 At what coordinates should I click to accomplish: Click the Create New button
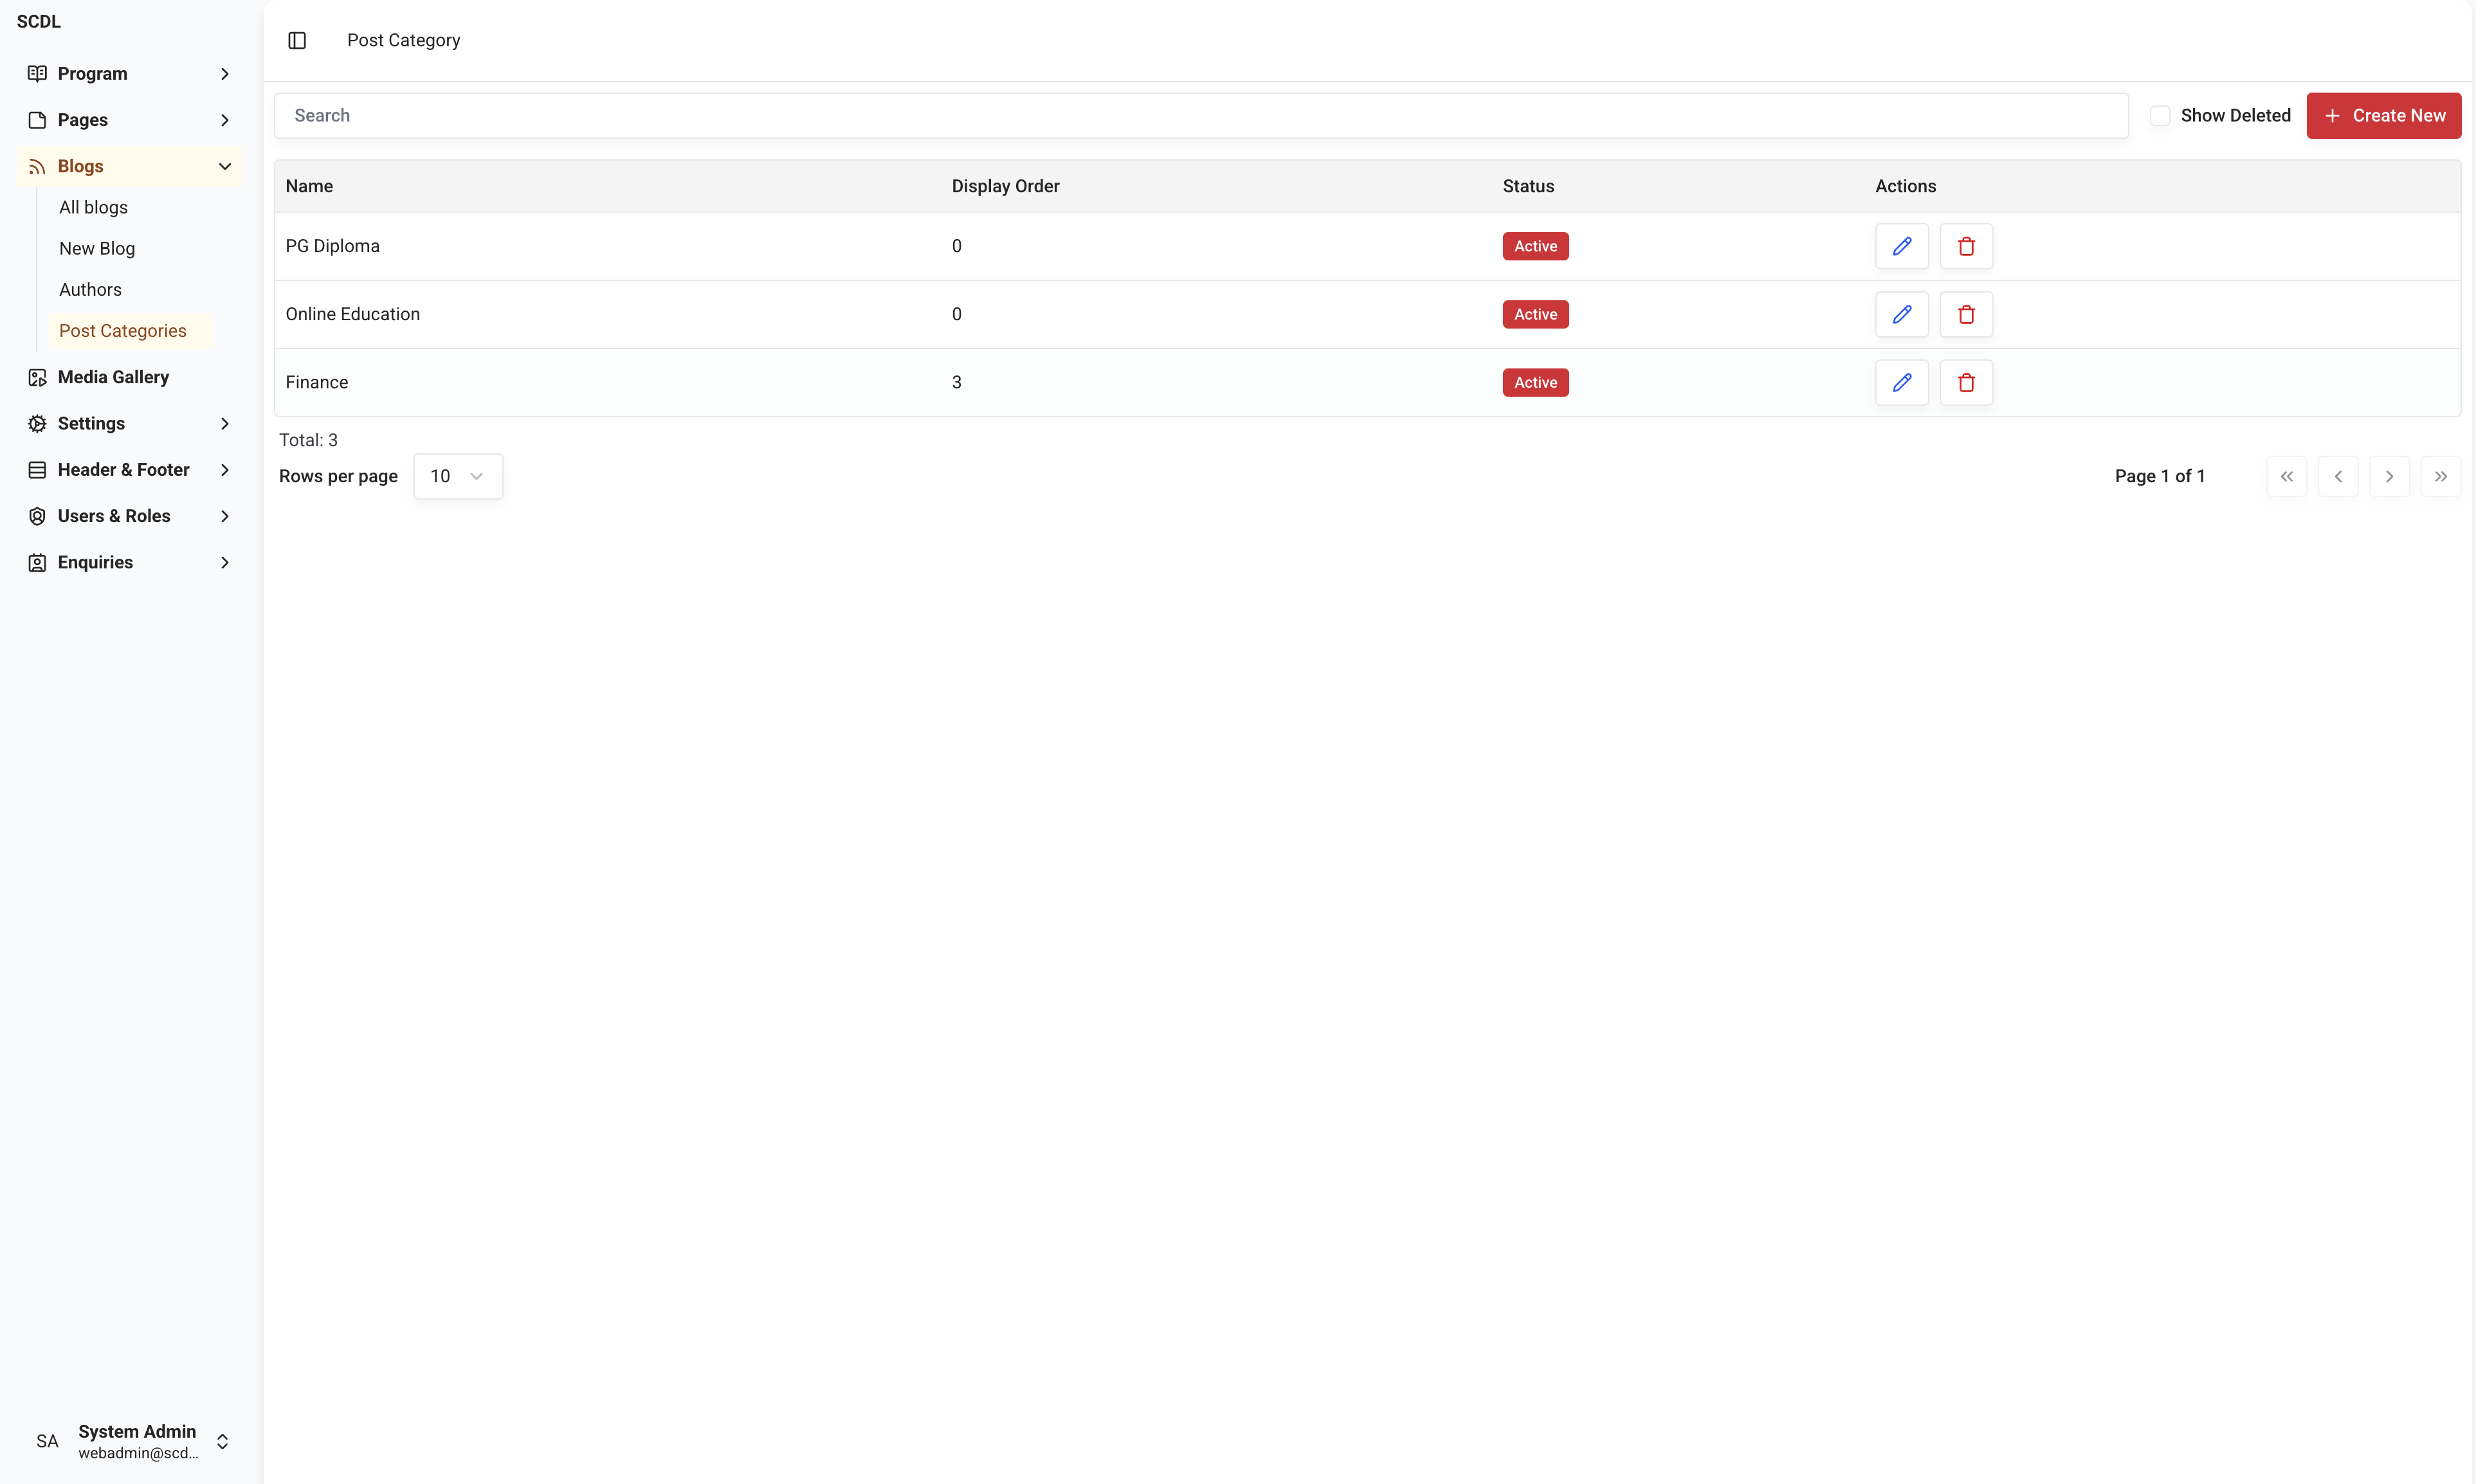coord(2383,115)
